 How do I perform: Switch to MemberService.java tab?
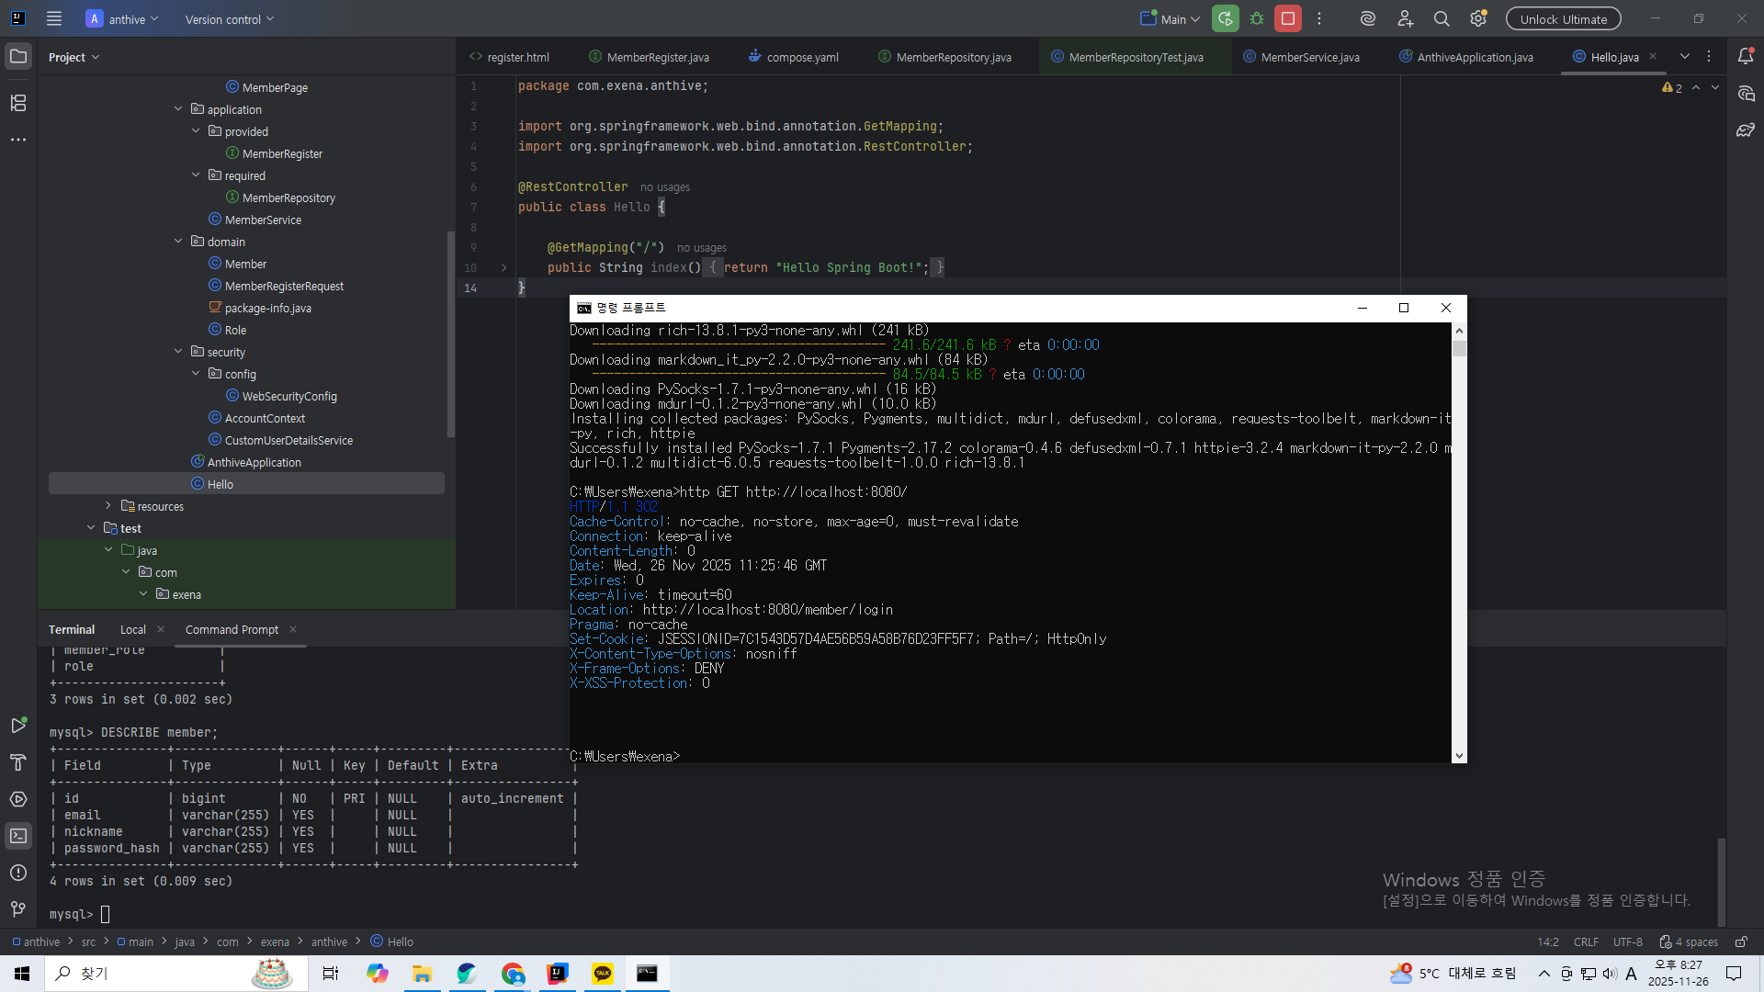pos(1308,57)
